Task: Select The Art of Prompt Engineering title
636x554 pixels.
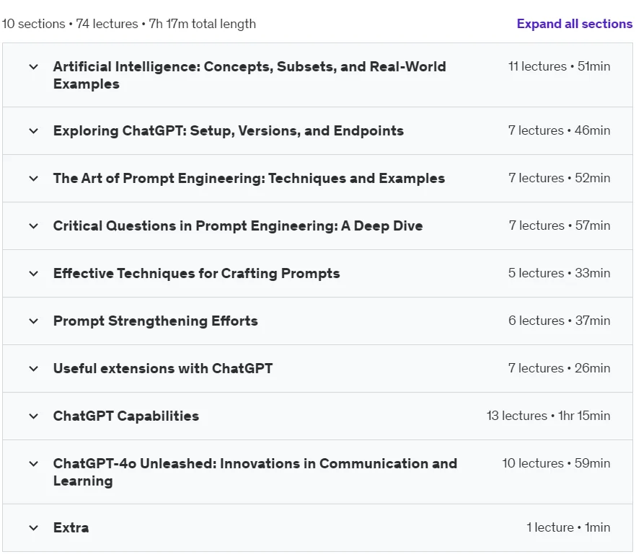Action: click(249, 179)
